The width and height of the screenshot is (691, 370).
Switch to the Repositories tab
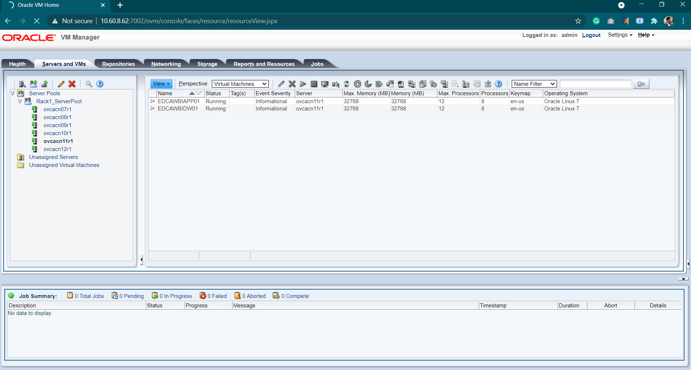[118, 64]
